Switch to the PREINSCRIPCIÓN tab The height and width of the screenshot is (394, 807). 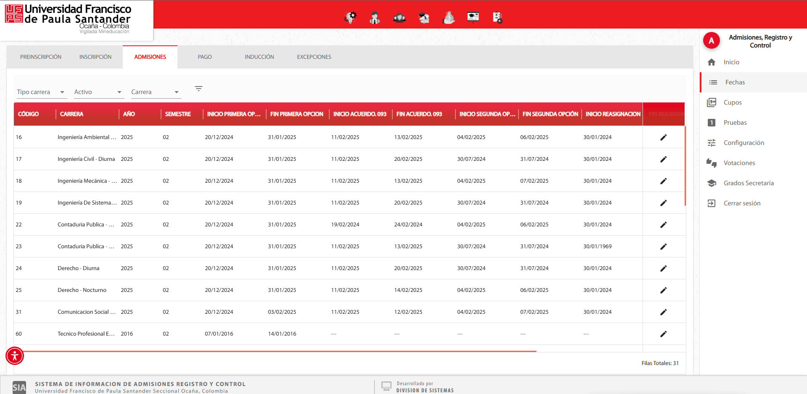click(x=41, y=57)
